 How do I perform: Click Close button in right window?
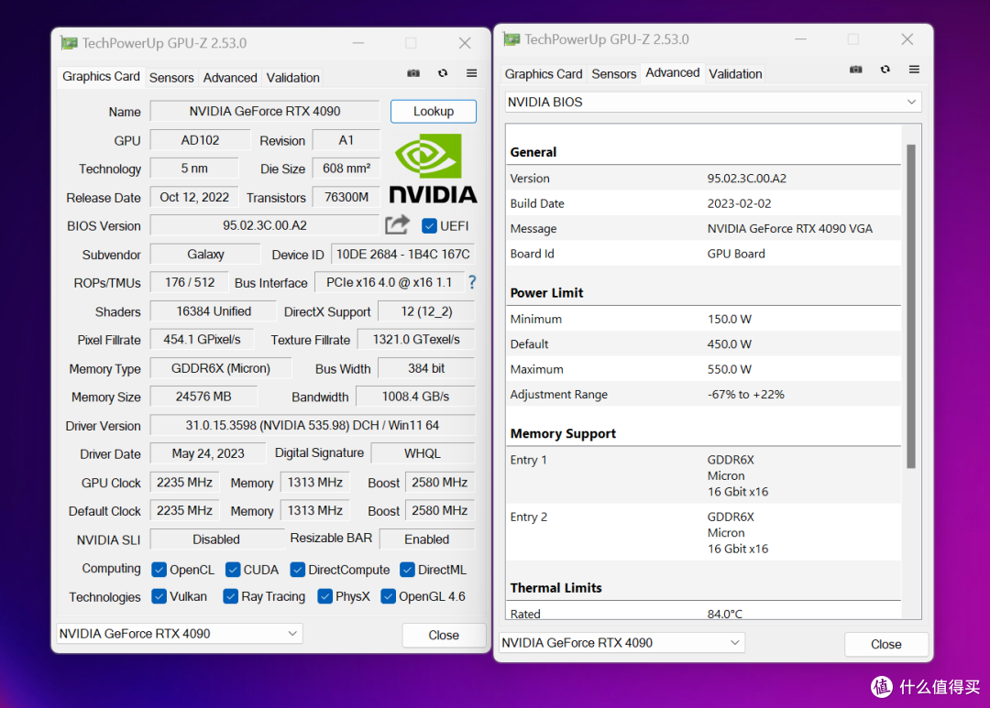pyautogui.click(x=886, y=644)
